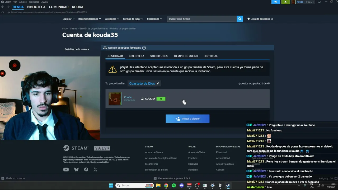Go to the COMUNIDAD section
This screenshot has width=338, height=190.
pyautogui.click(x=59, y=7)
